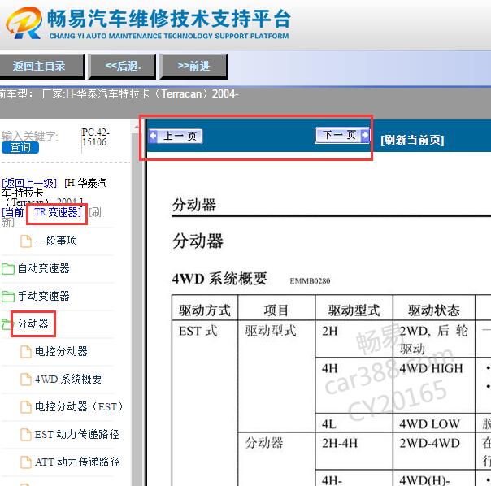Viewport: 491px width, 486px height.
Task: Open ATT 动力传递路径 document
Action: 77,462
